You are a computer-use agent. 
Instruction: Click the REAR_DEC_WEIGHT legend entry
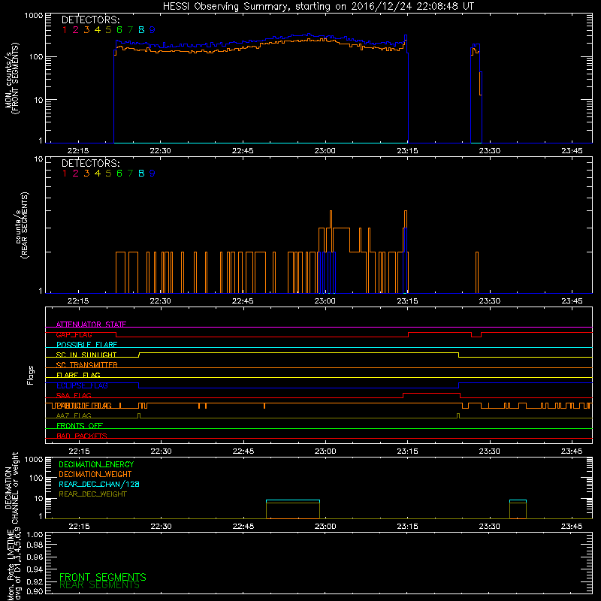92,494
